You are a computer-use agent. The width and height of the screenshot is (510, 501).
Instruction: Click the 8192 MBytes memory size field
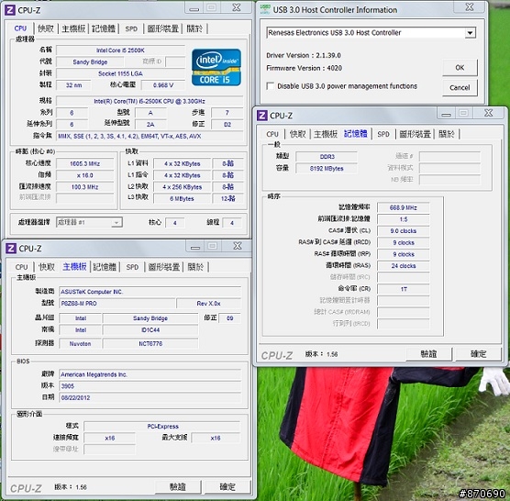pyautogui.click(x=327, y=169)
